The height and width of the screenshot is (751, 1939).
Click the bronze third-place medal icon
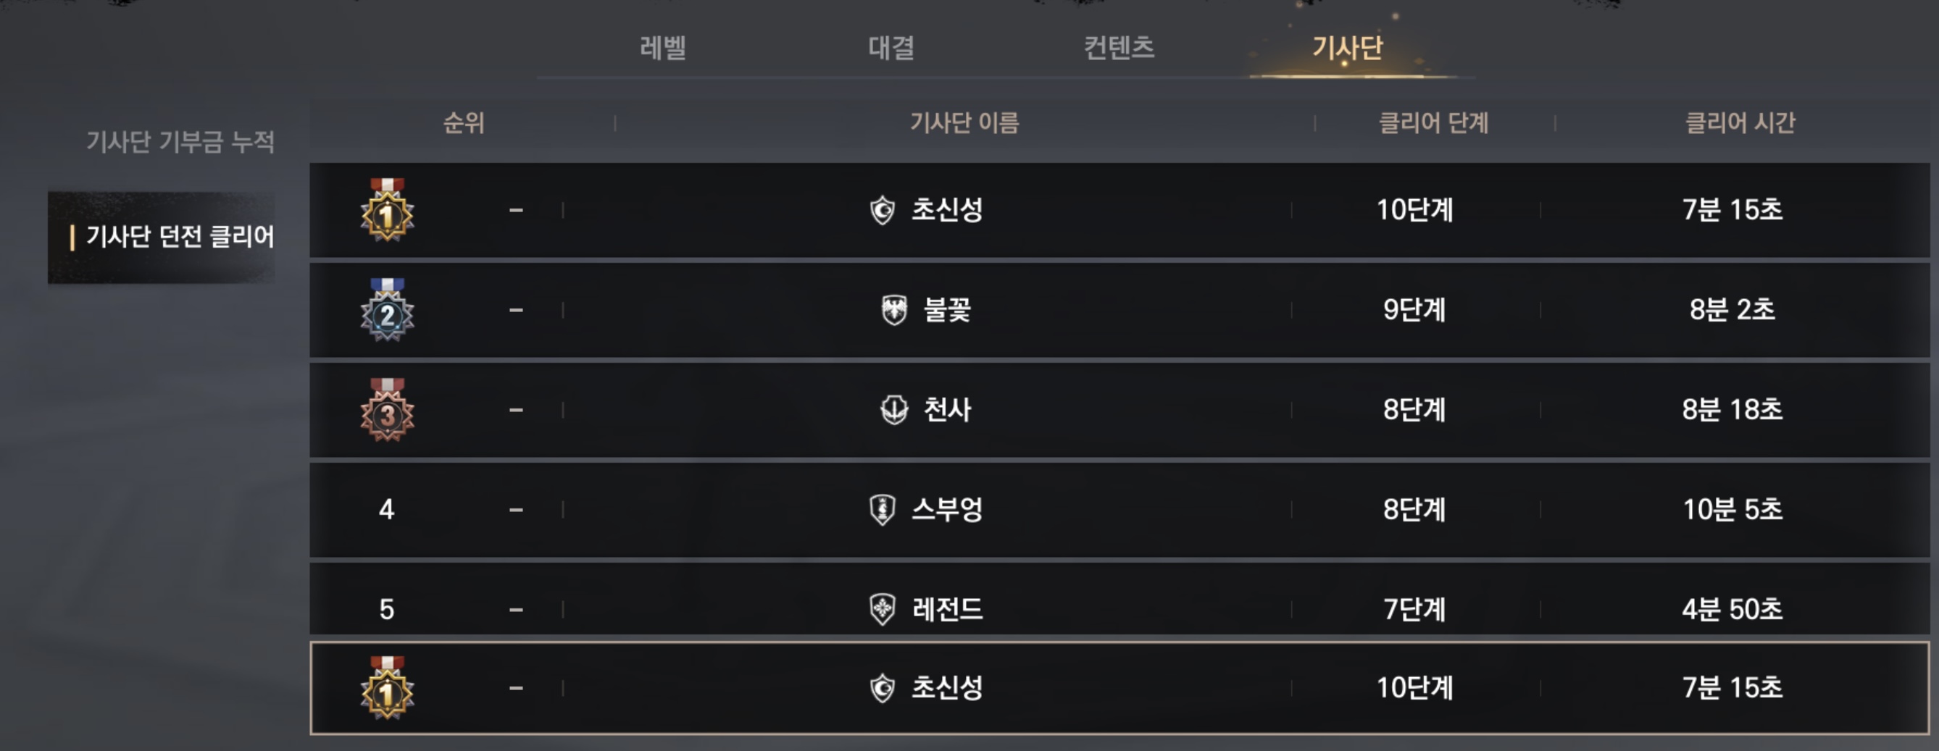[387, 411]
